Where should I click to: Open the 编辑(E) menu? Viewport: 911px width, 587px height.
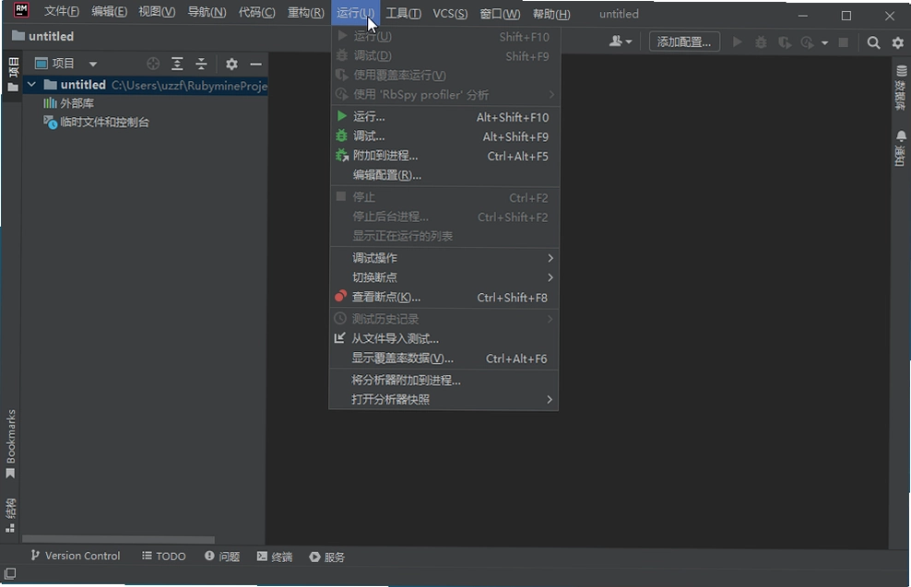pos(109,12)
